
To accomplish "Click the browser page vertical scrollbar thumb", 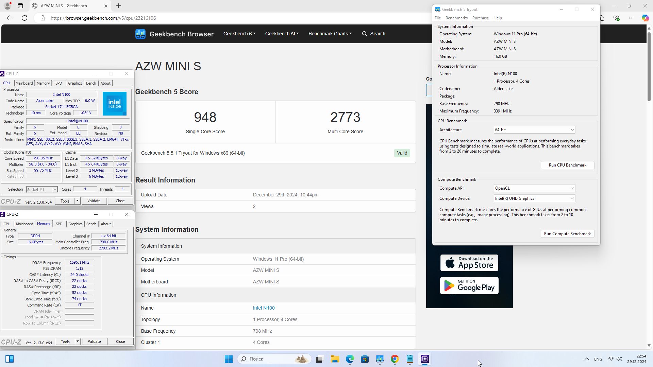I will pyautogui.click(x=649, y=66).
